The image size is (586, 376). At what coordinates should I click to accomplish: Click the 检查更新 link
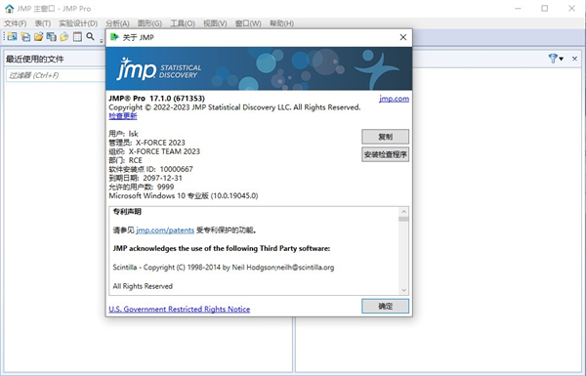click(123, 116)
